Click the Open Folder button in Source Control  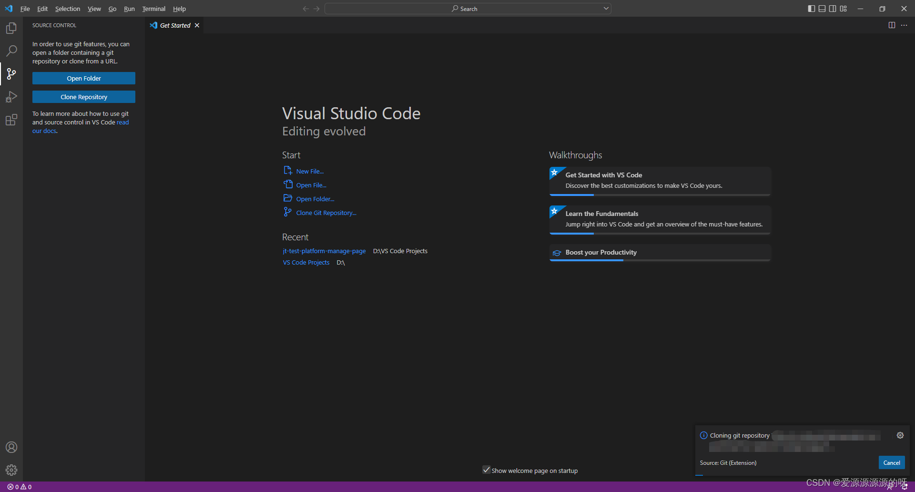coord(84,78)
